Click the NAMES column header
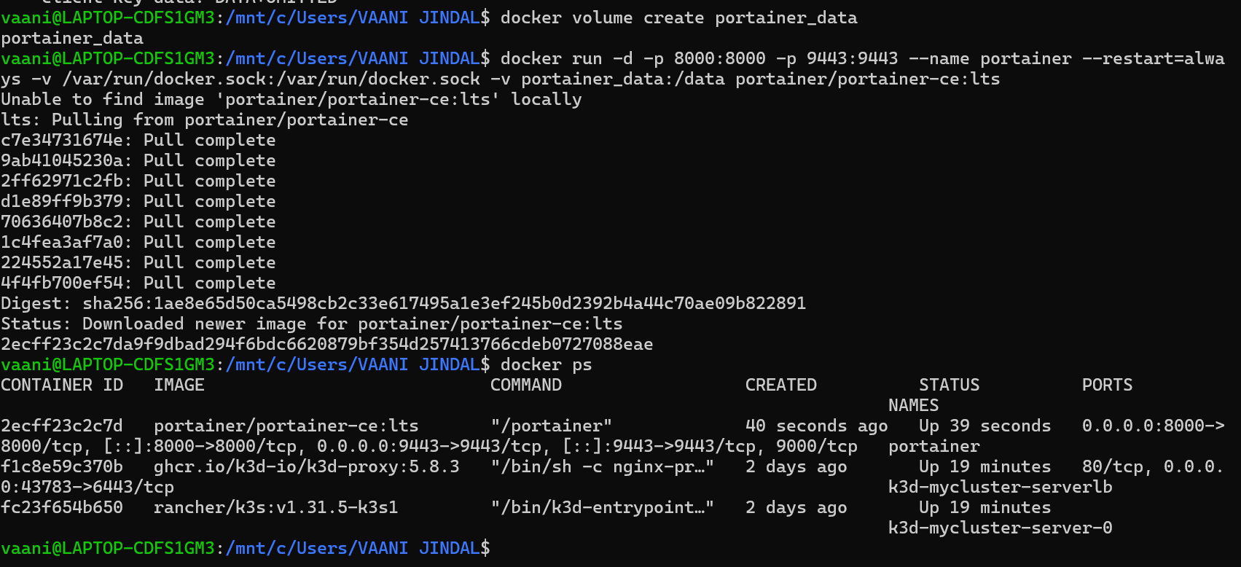 [x=913, y=405]
